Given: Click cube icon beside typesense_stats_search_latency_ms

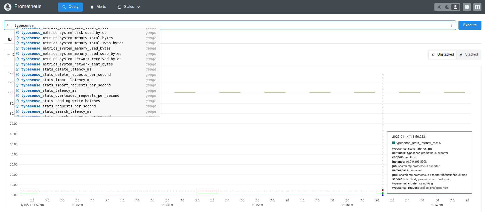Looking at the screenshot, I should click(17, 111).
